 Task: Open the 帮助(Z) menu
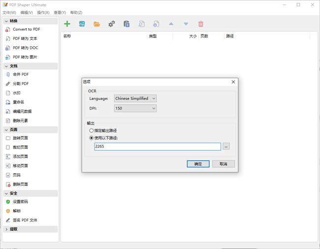click(76, 12)
